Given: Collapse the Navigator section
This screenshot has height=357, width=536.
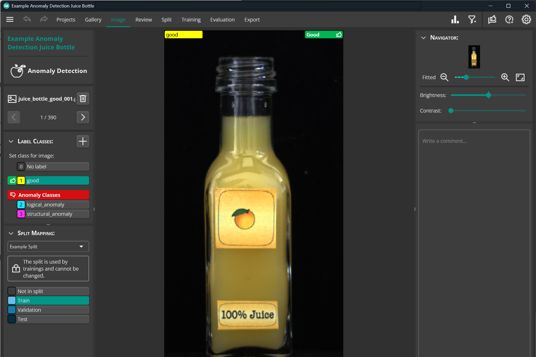Looking at the screenshot, I should point(423,38).
